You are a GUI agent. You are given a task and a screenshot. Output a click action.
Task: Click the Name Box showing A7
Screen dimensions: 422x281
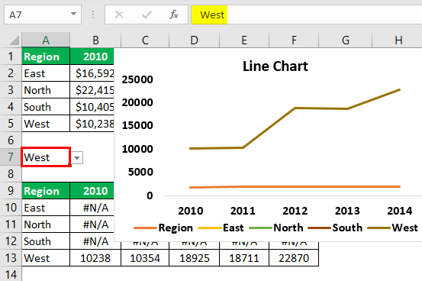[x=43, y=15]
